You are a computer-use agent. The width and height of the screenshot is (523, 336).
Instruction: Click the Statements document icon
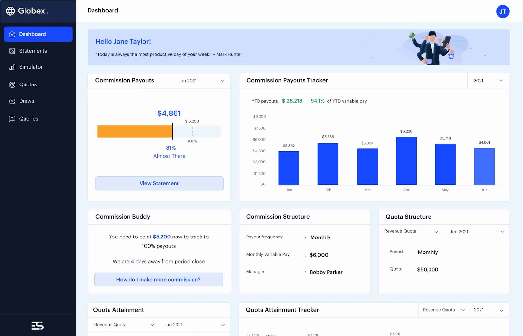(x=12, y=51)
